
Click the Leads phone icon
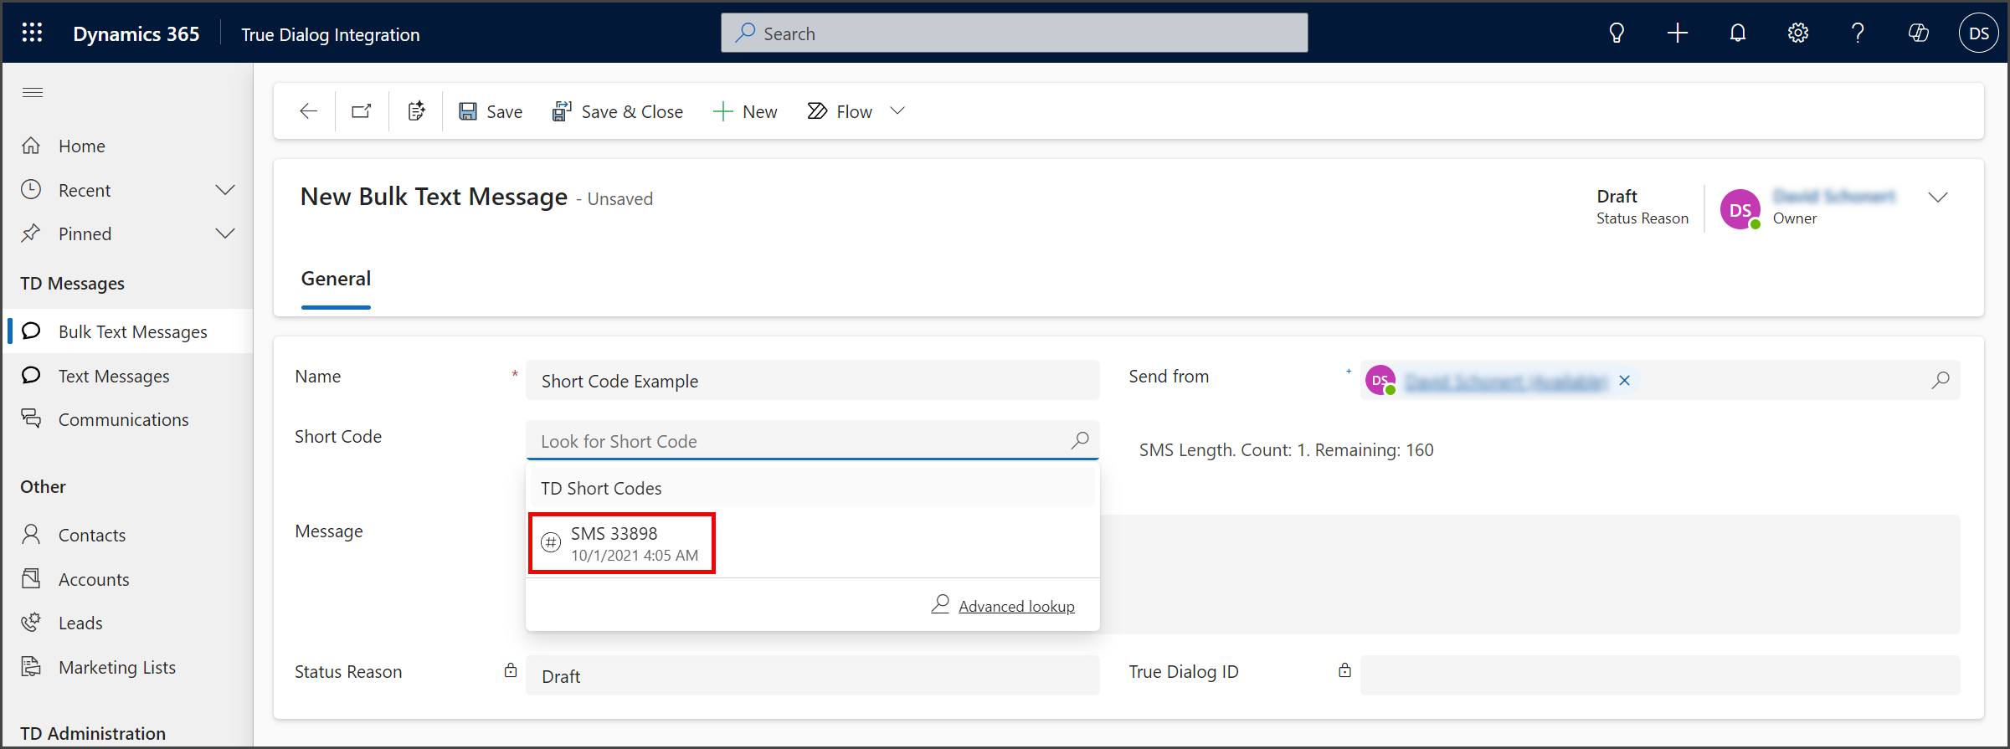(31, 622)
